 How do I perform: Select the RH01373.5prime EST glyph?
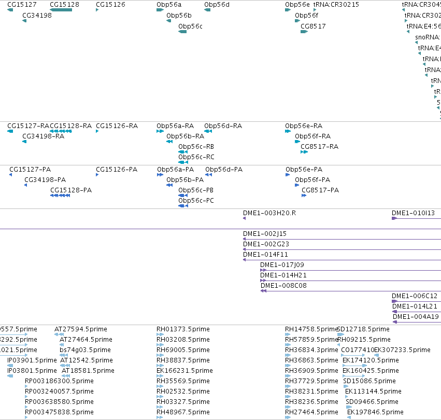(x=160, y=334)
